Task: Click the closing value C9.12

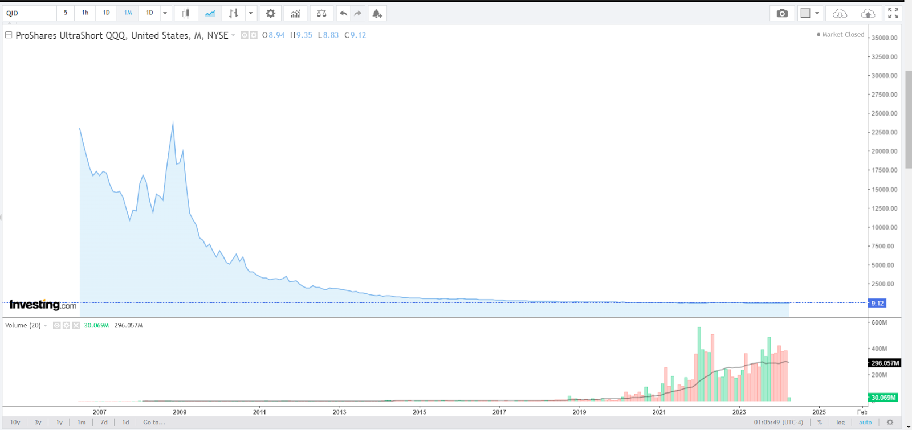Action: tap(355, 35)
